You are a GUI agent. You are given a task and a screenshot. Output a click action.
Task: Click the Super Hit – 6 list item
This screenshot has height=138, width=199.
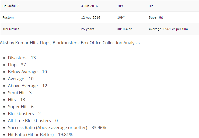[21, 107]
